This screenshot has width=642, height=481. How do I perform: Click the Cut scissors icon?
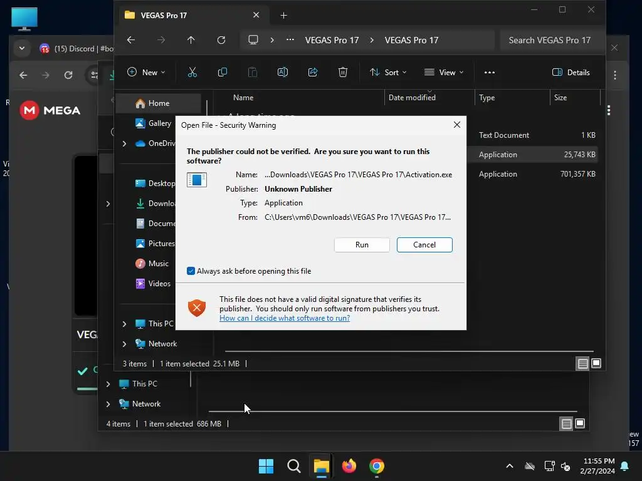click(192, 73)
